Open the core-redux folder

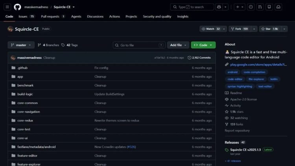pyautogui.click(x=25, y=120)
